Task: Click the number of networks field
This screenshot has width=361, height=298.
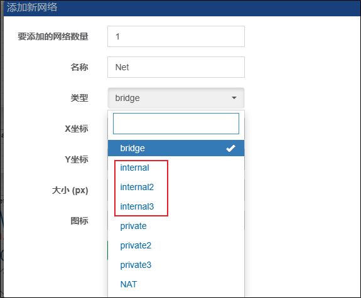Action: pyautogui.click(x=176, y=36)
